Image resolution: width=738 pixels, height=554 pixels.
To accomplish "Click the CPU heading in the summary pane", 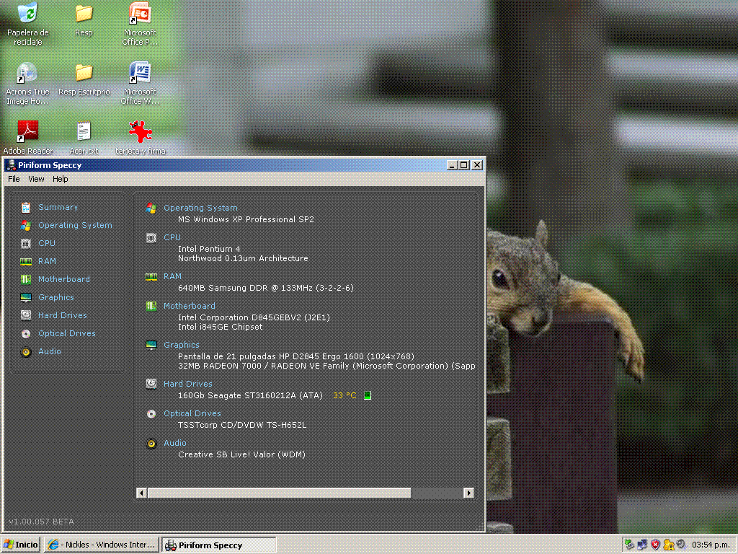I will coord(172,237).
